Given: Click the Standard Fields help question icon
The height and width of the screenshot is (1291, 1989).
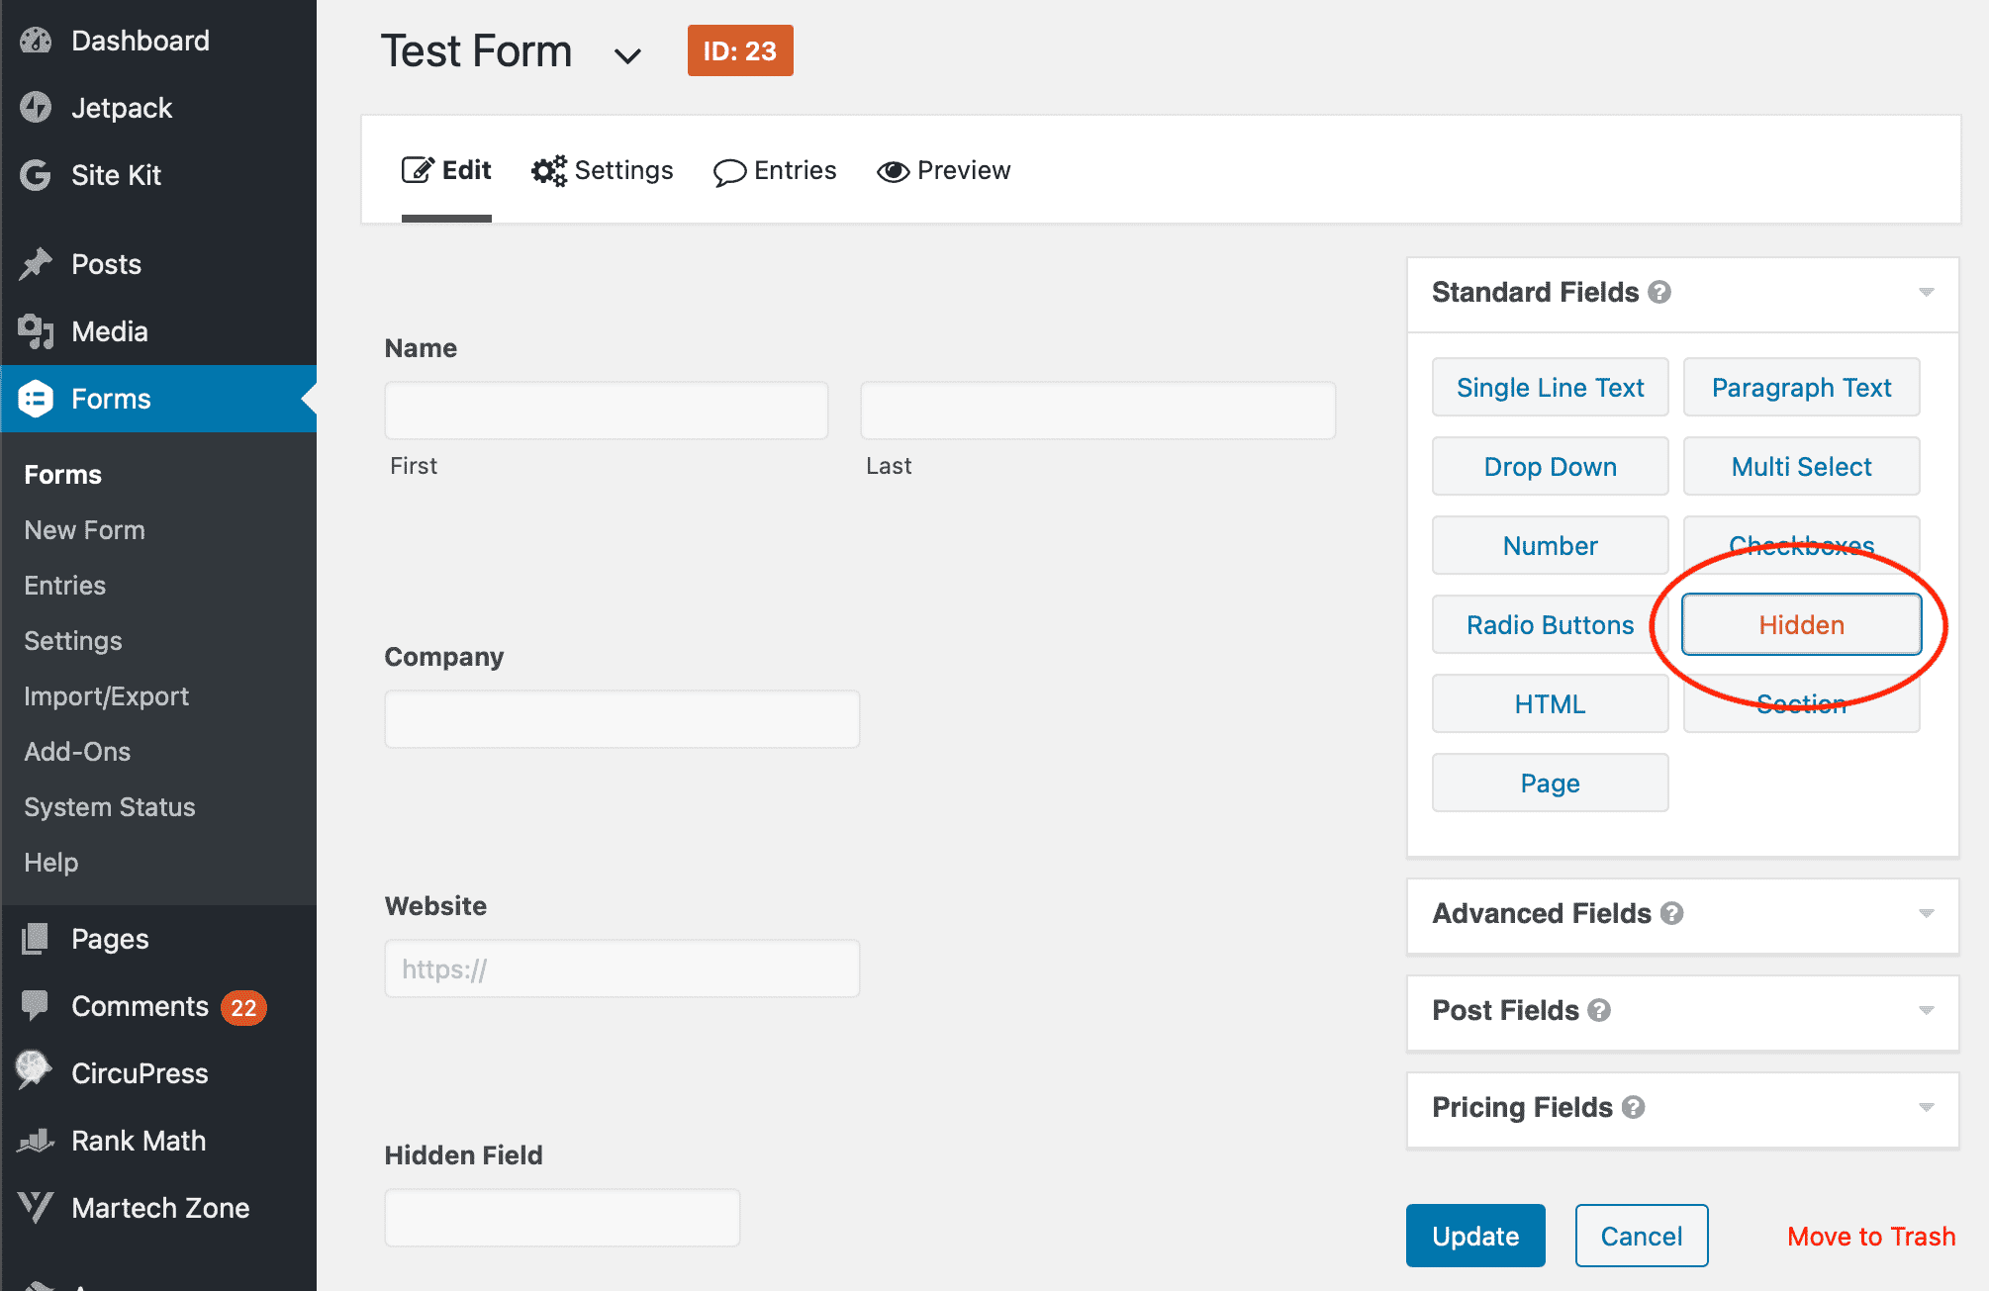Looking at the screenshot, I should [1659, 292].
